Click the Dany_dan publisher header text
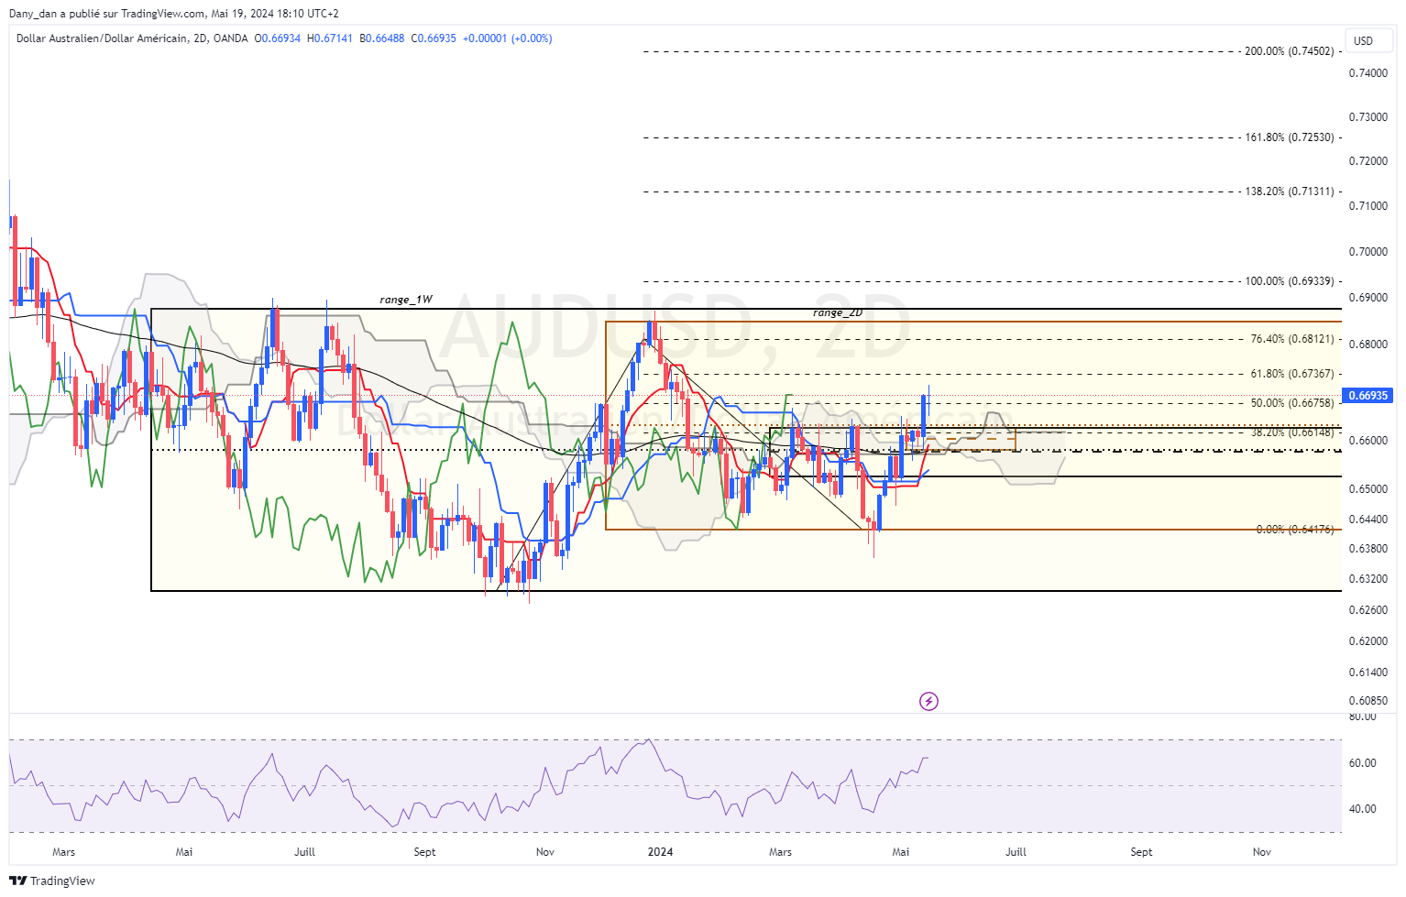Screen dimensions: 1406x897 coord(173,14)
